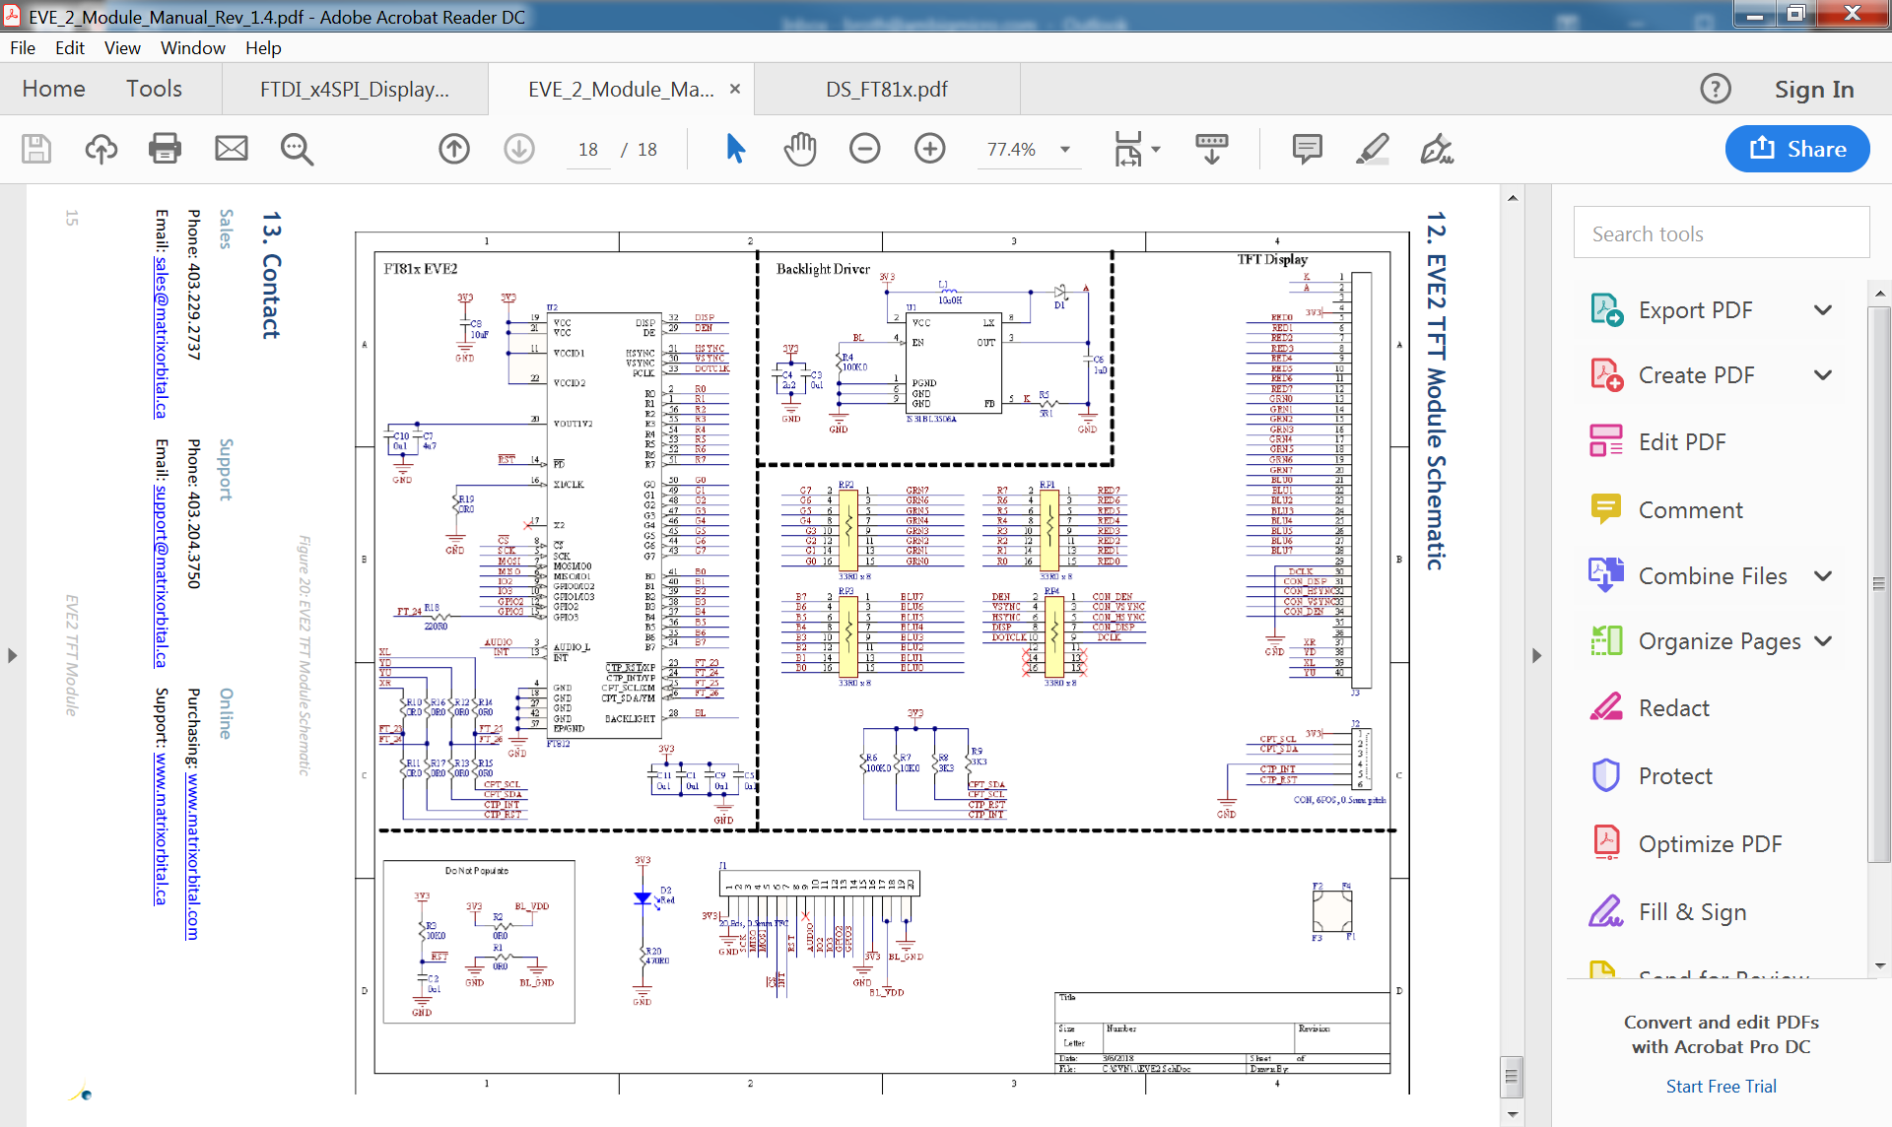Open Edit PDF tool
1892x1127 pixels.
tap(1682, 442)
